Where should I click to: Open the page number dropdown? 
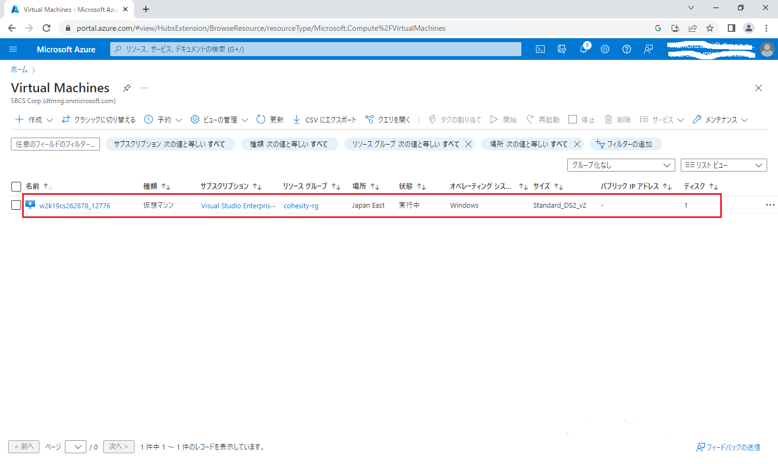coord(76,447)
